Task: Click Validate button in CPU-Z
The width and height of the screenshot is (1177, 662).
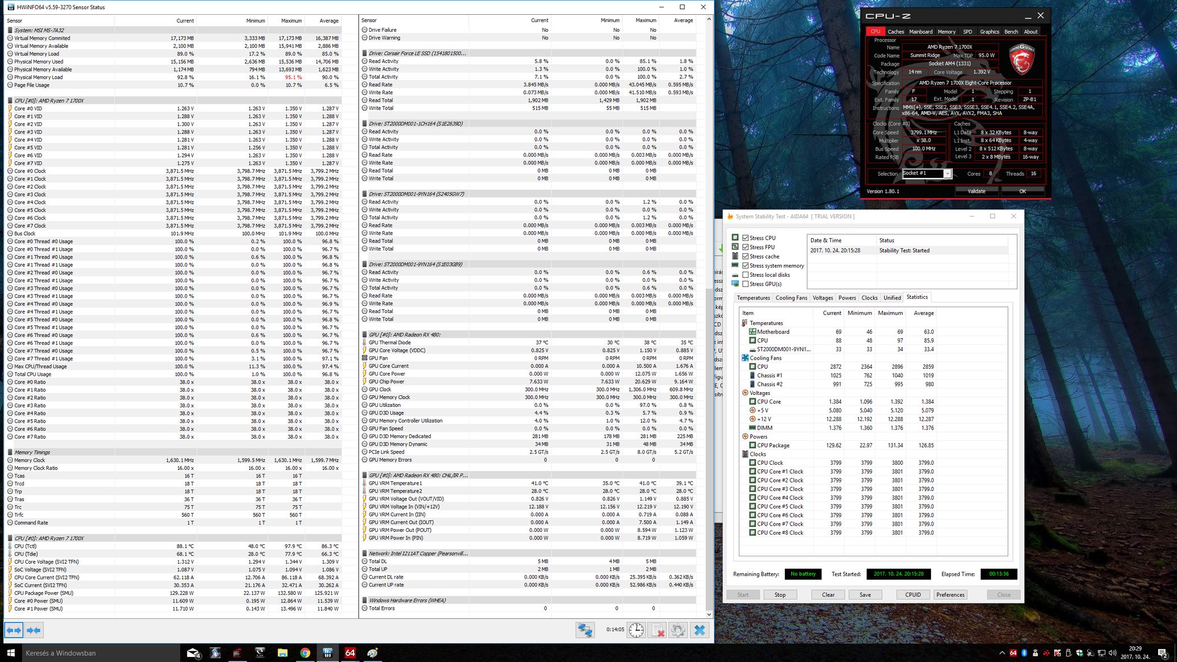Action: 976,191
